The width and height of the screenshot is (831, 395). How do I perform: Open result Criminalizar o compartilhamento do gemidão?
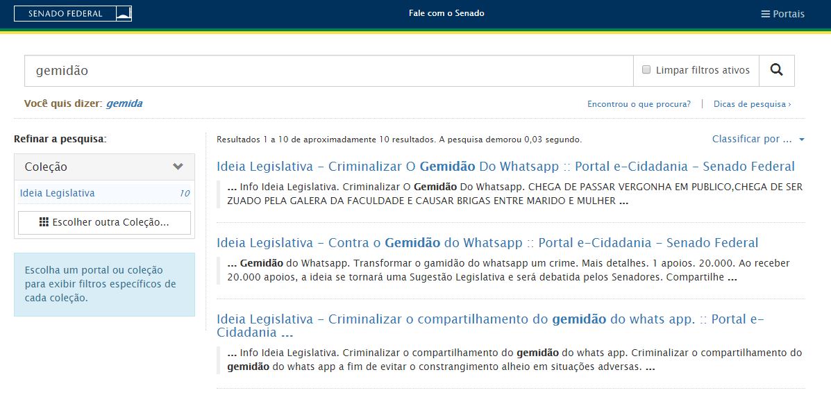(490, 326)
